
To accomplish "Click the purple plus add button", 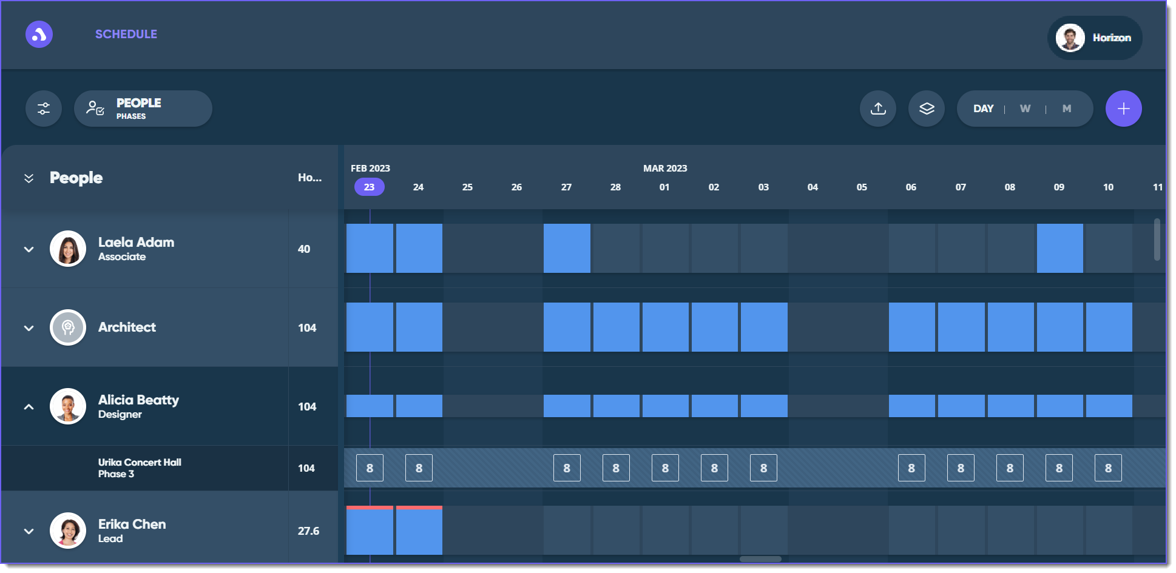I will click(x=1123, y=109).
